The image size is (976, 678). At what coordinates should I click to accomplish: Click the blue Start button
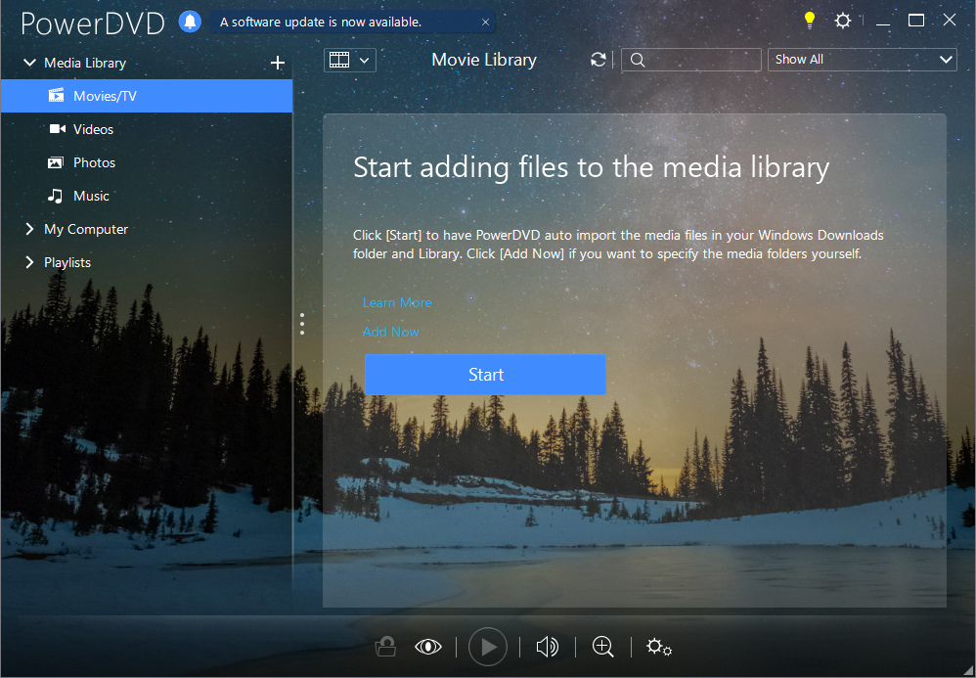(485, 375)
